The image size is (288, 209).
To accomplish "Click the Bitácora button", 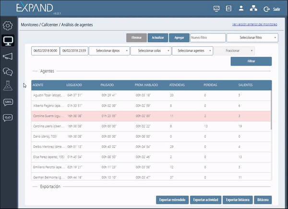I will (263, 199).
